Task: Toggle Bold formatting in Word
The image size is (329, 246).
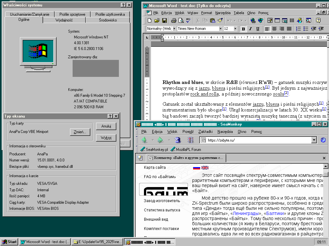Action: (x=243, y=29)
